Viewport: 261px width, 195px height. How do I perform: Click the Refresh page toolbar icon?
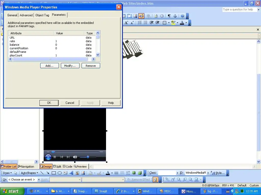(x=156, y=16)
